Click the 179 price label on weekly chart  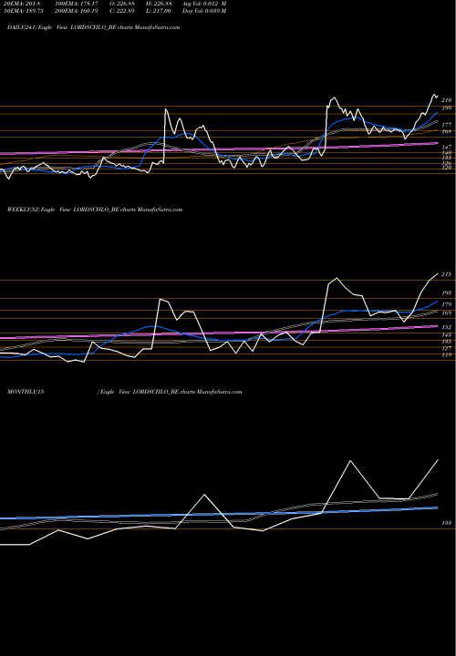point(446,304)
